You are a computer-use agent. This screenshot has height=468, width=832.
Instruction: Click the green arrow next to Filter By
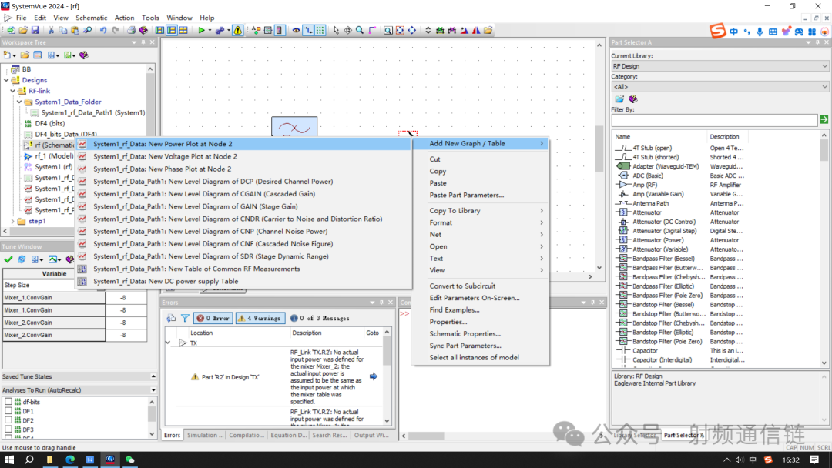[824, 120]
